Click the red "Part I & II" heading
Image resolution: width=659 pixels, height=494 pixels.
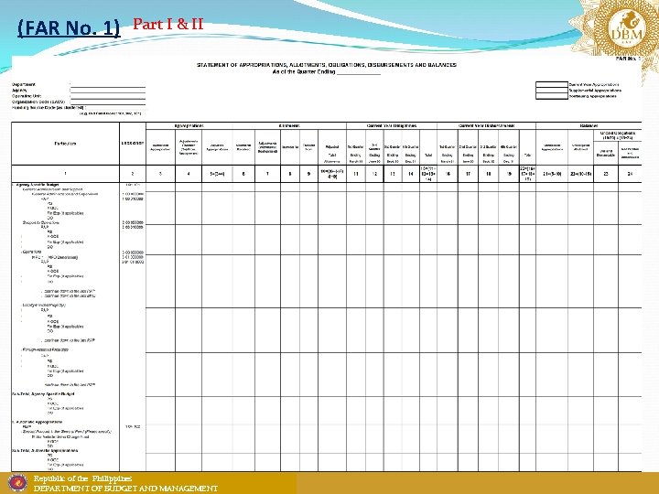tap(168, 24)
